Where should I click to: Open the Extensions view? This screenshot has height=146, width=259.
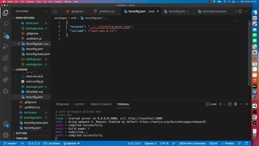[5, 58]
